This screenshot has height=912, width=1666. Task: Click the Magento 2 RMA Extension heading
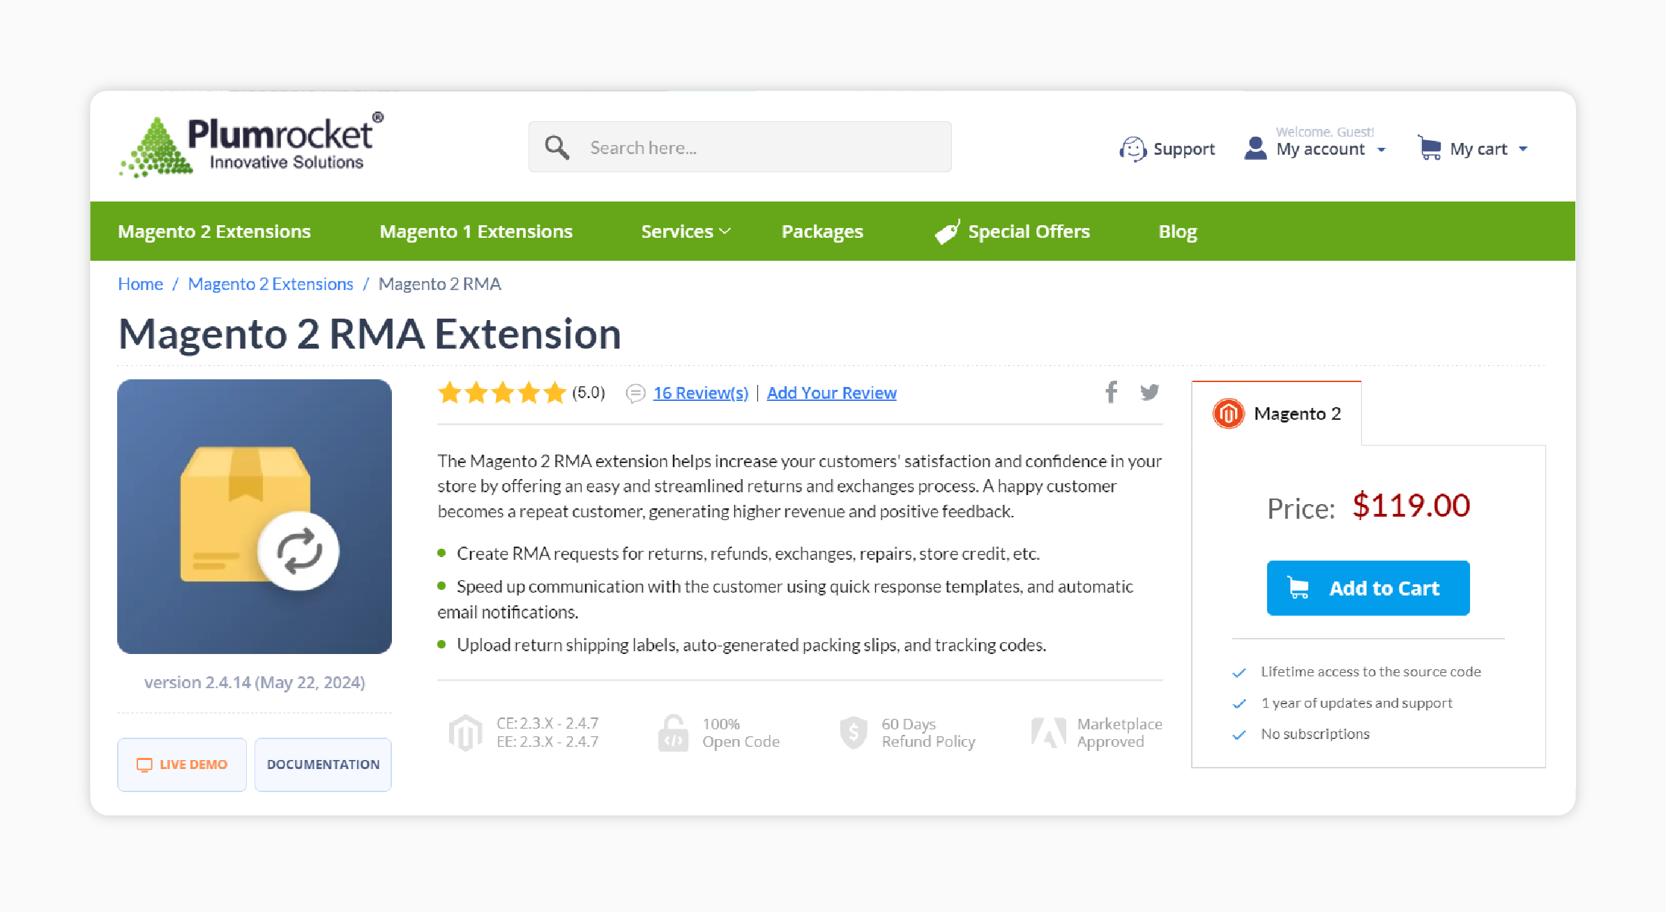click(370, 334)
